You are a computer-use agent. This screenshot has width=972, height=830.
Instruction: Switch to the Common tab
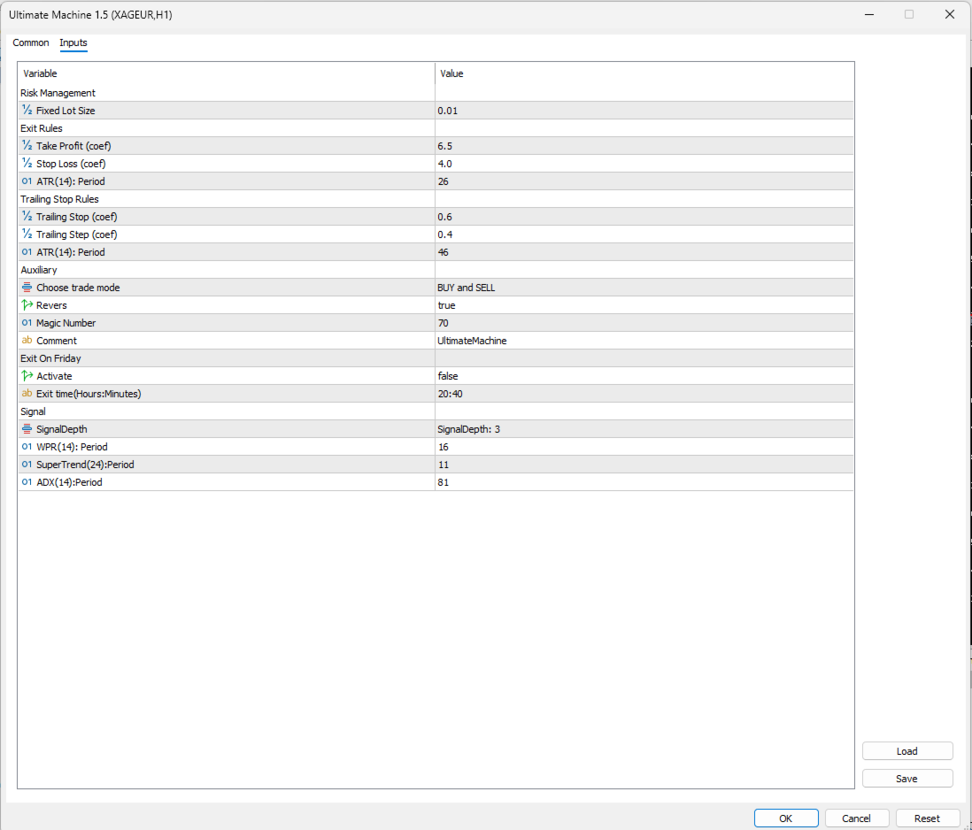point(31,42)
